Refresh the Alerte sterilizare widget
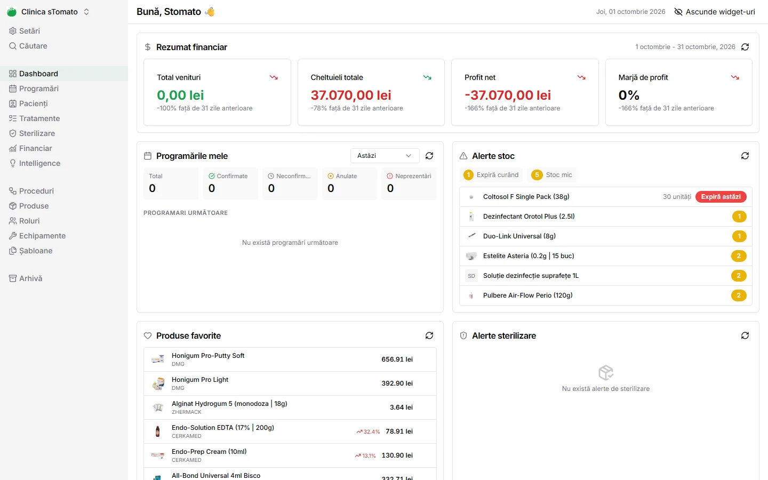 coord(745,335)
